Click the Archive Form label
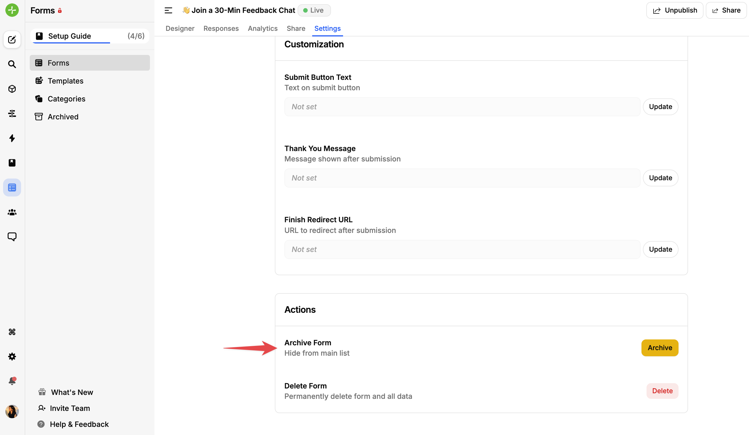This screenshot has height=435, width=749. [x=308, y=343]
